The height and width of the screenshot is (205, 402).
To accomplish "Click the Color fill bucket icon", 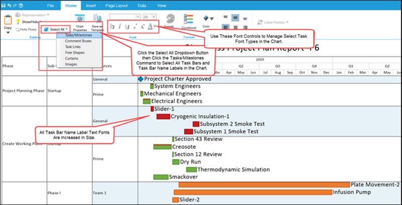I will (206, 19).
